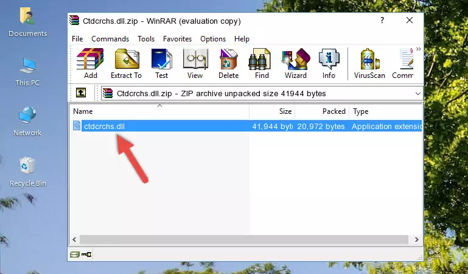Screen dimensions: 468x274
Task: Sort by the Size column header
Action: (x=272, y=111)
